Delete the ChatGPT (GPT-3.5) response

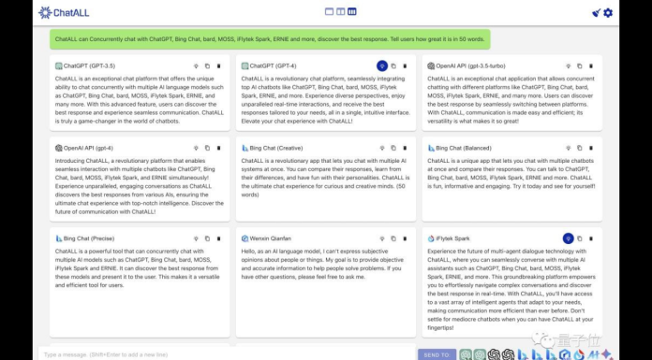click(x=218, y=66)
